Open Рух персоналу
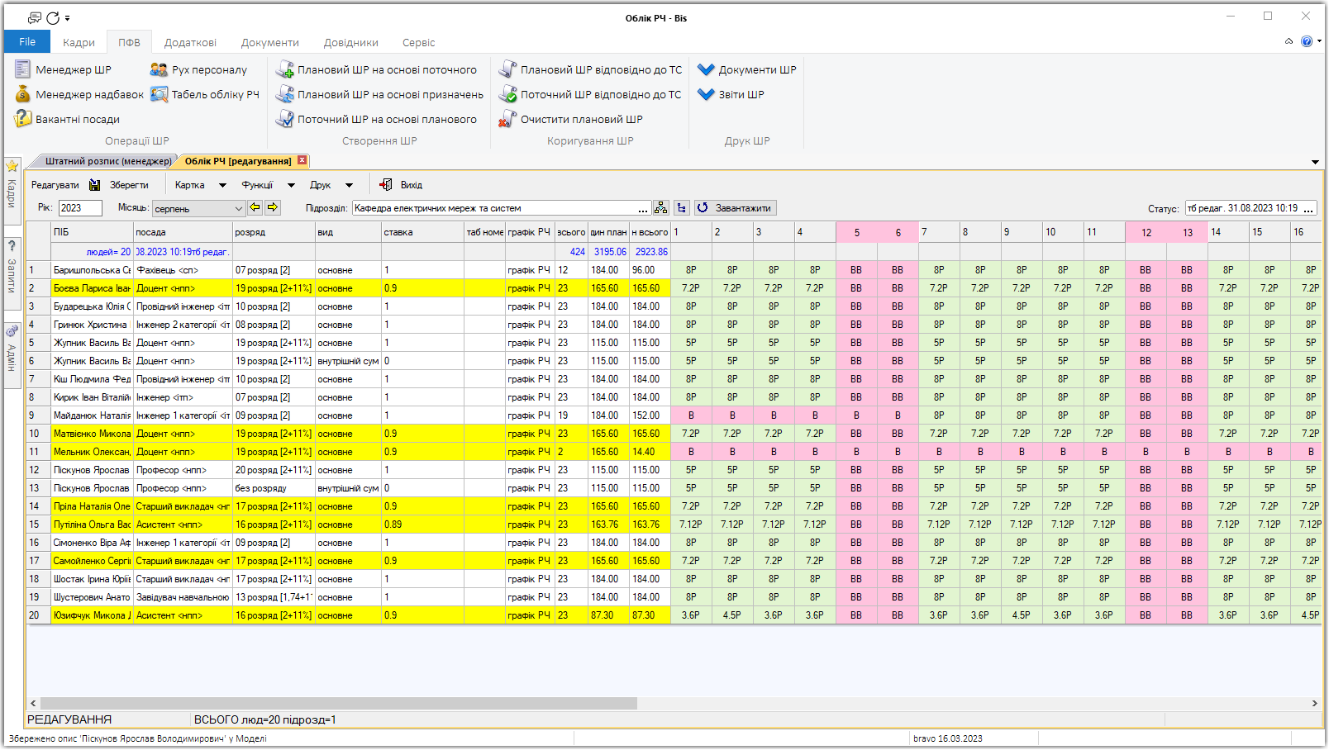Image resolution: width=1329 pixels, height=750 pixels. (198, 70)
